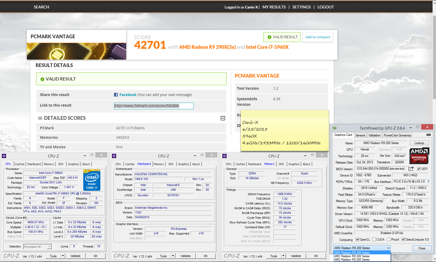Enable the PhysX checkbox
Viewport: 436px width, 262px height.
pyautogui.click(x=389, y=240)
